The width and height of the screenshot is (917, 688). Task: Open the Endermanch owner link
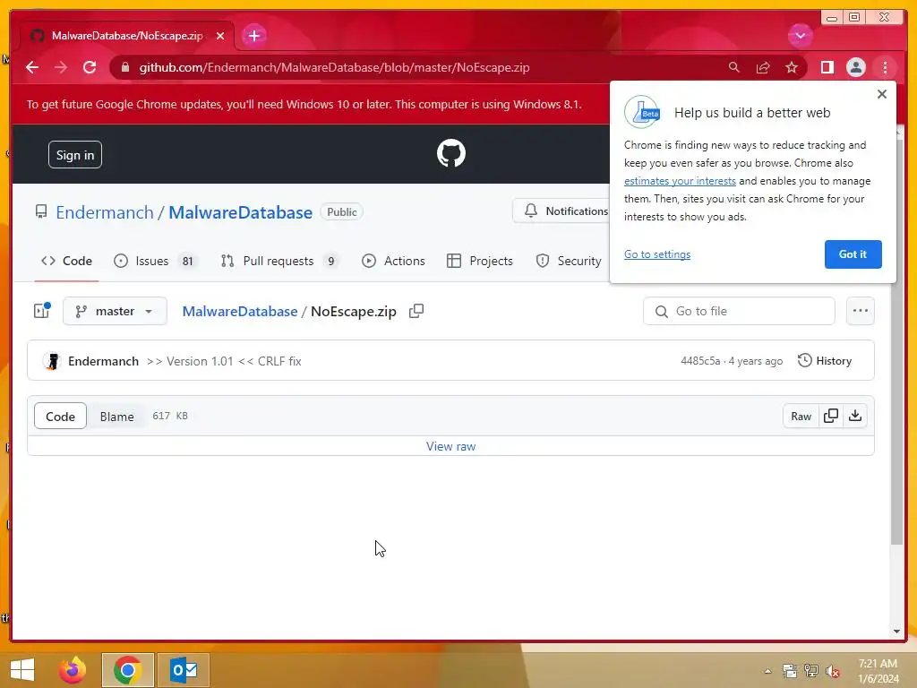point(105,212)
